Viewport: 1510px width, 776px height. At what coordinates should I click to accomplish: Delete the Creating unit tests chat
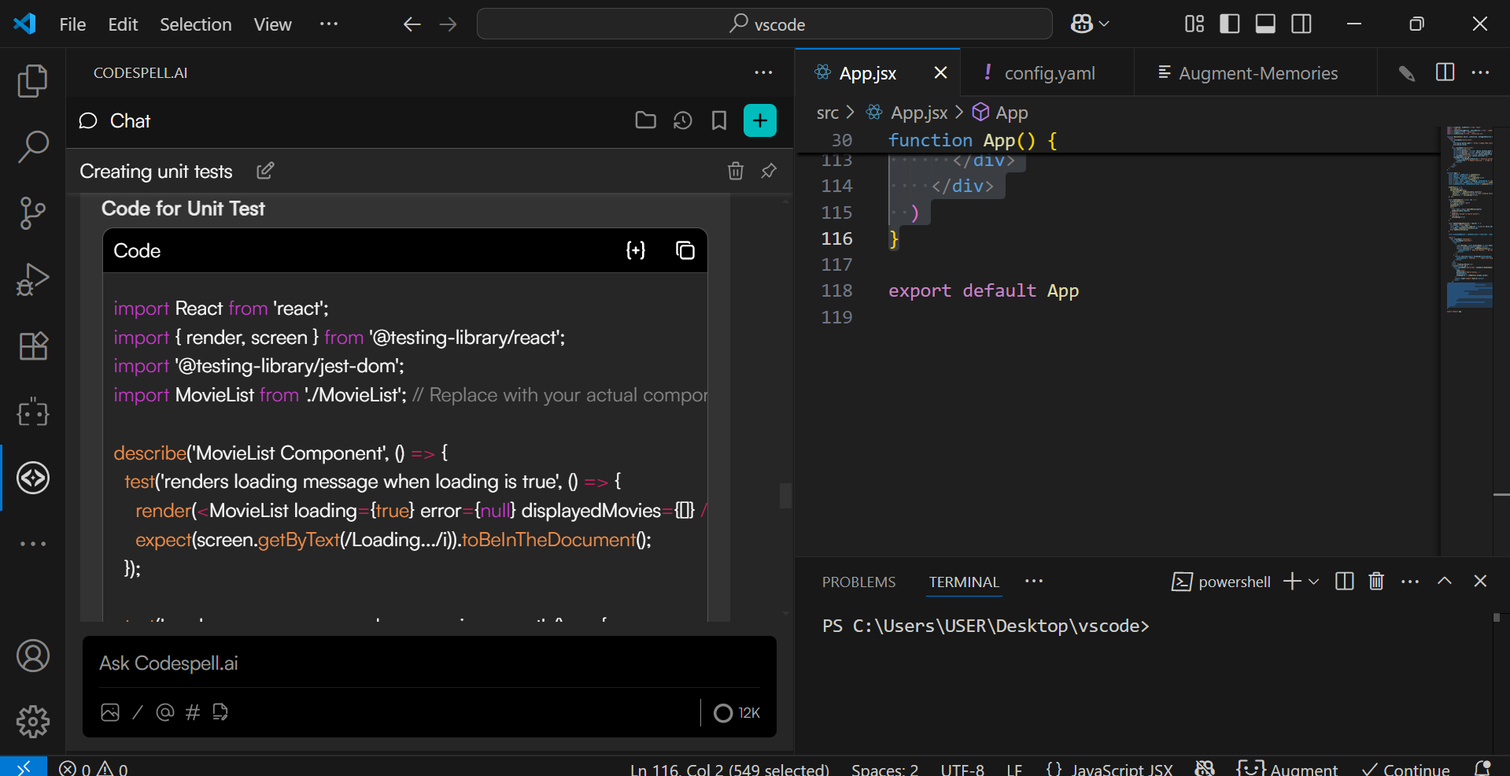pyautogui.click(x=735, y=171)
